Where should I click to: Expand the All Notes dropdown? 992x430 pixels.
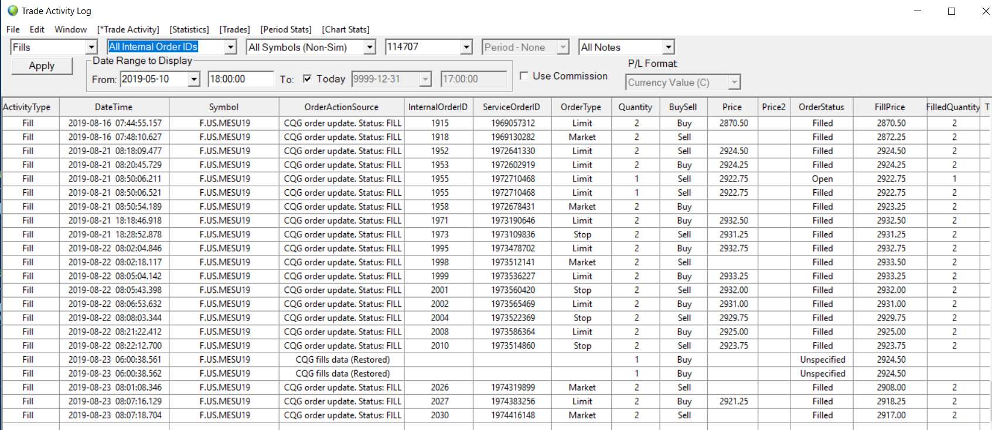[669, 47]
